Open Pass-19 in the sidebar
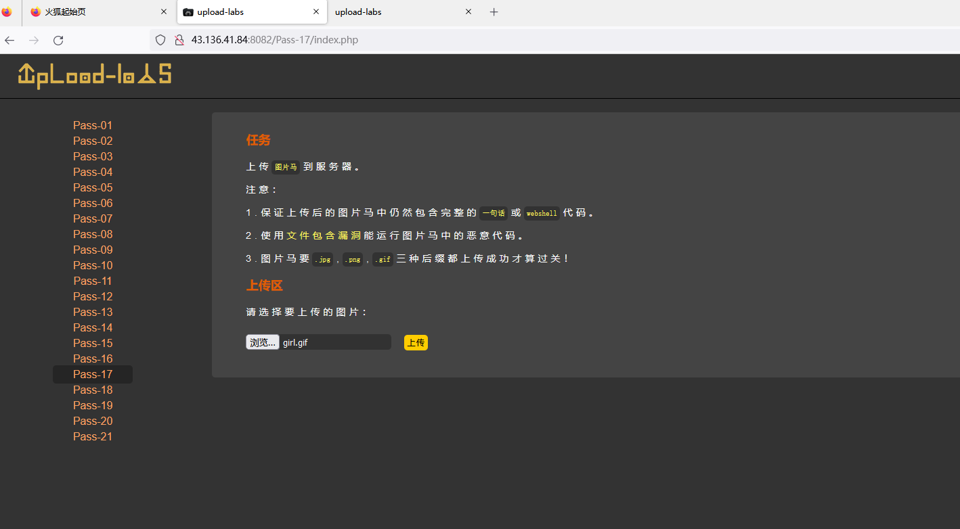Image resolution: width=960 pixels, height=529 pixels. (x=93, y=405)
